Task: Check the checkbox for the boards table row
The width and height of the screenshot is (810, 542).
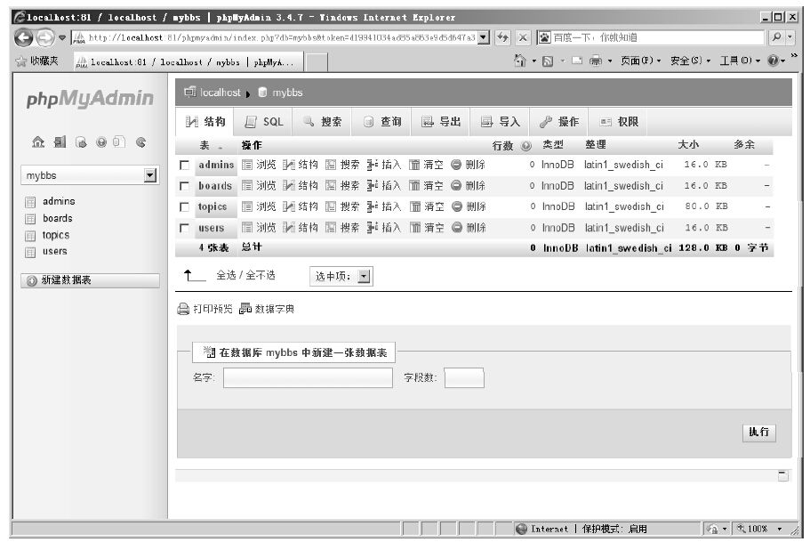Action: (184, 186)
